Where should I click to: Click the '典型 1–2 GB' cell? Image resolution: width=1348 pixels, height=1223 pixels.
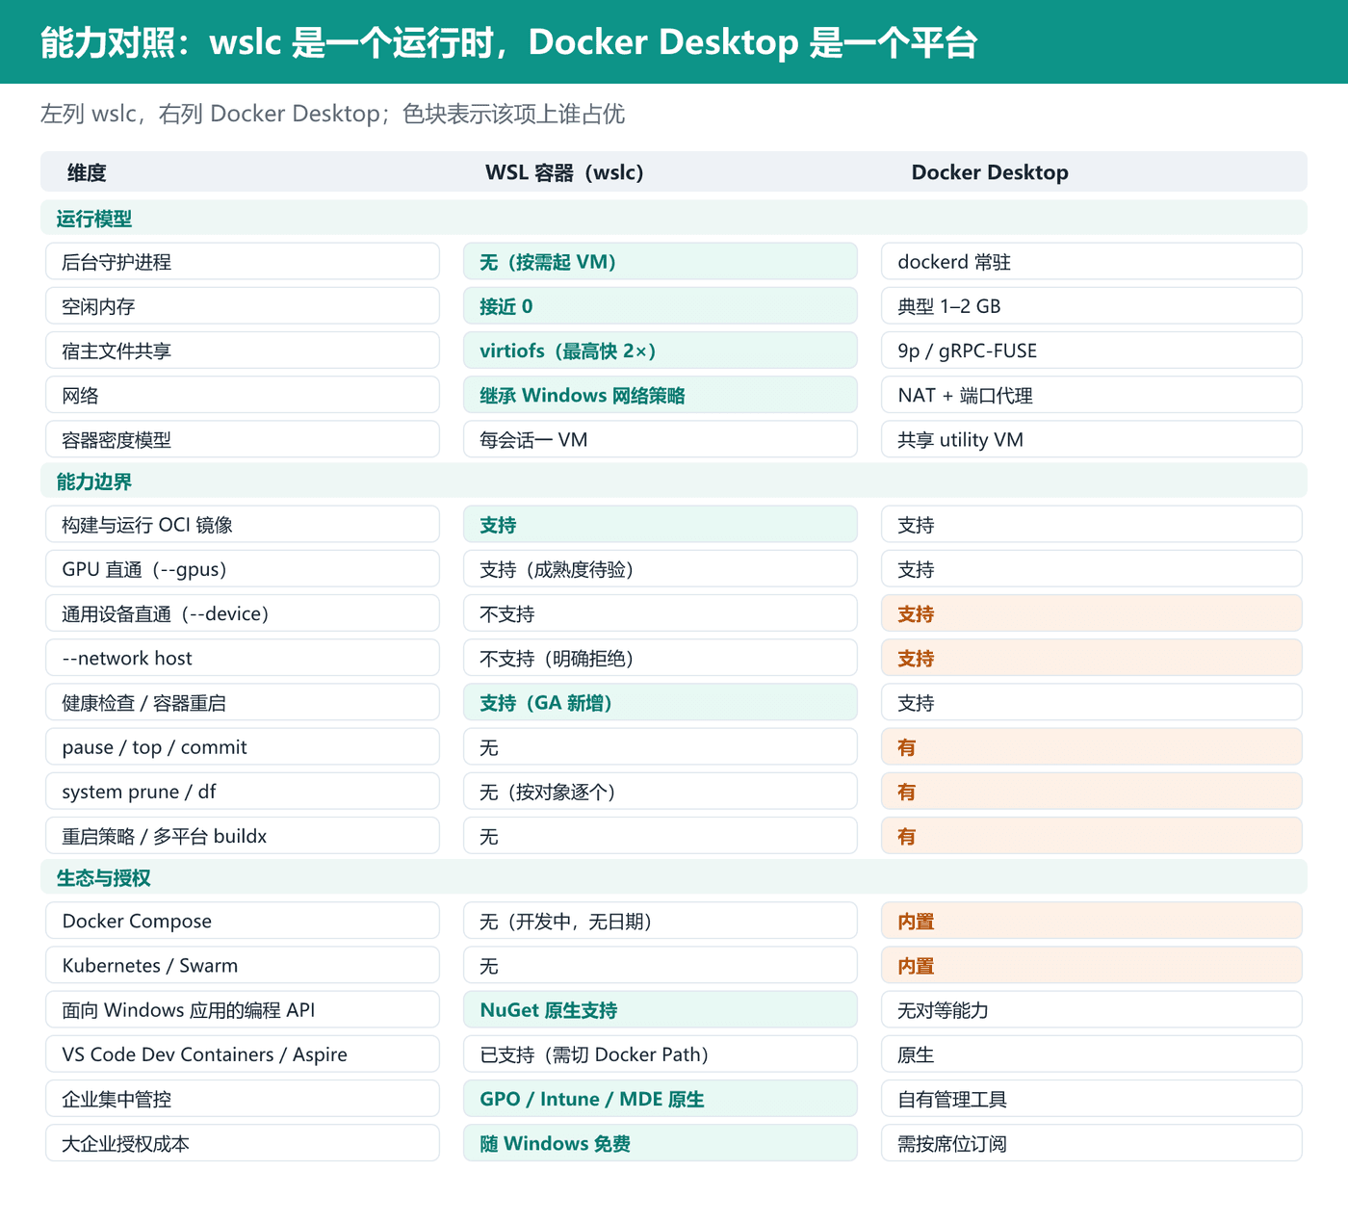tap(1092, 306)
